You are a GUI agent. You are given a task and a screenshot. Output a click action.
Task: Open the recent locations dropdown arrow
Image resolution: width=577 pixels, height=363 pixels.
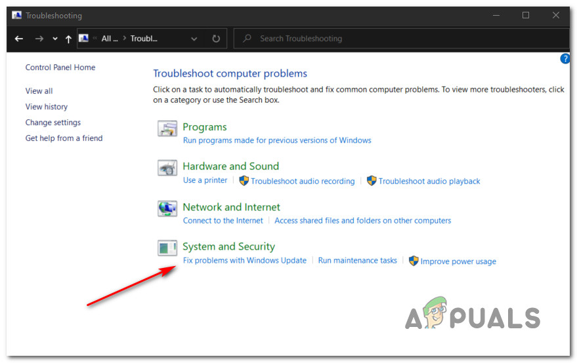(x=55, y=39)
